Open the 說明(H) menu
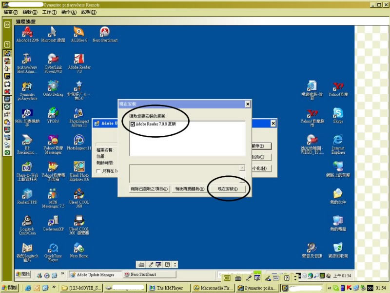 [89, 12]
